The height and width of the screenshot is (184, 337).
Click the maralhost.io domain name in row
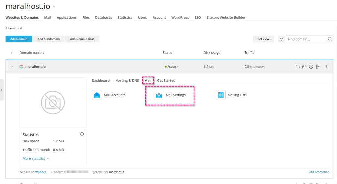36,67
